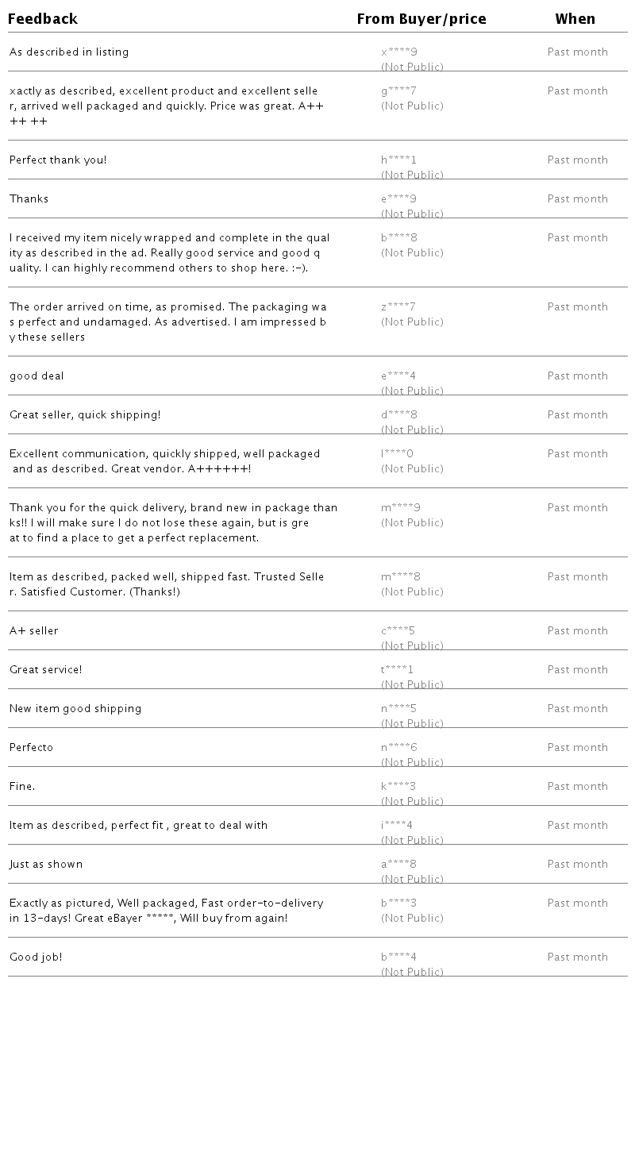This screenshot has width=635, height=1175.
Task: Click the 'As described in listing' feedback
Action: pyautogui.click(x=69, y=52)
